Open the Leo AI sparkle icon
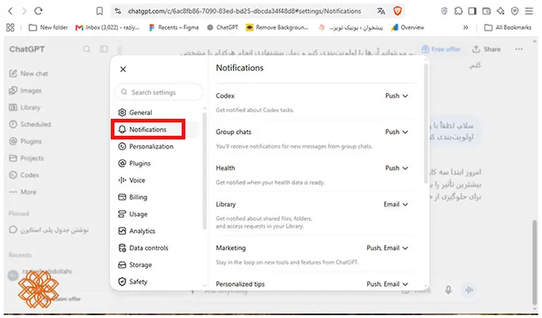This screenshot has height=318, width=542. point(501,11)
